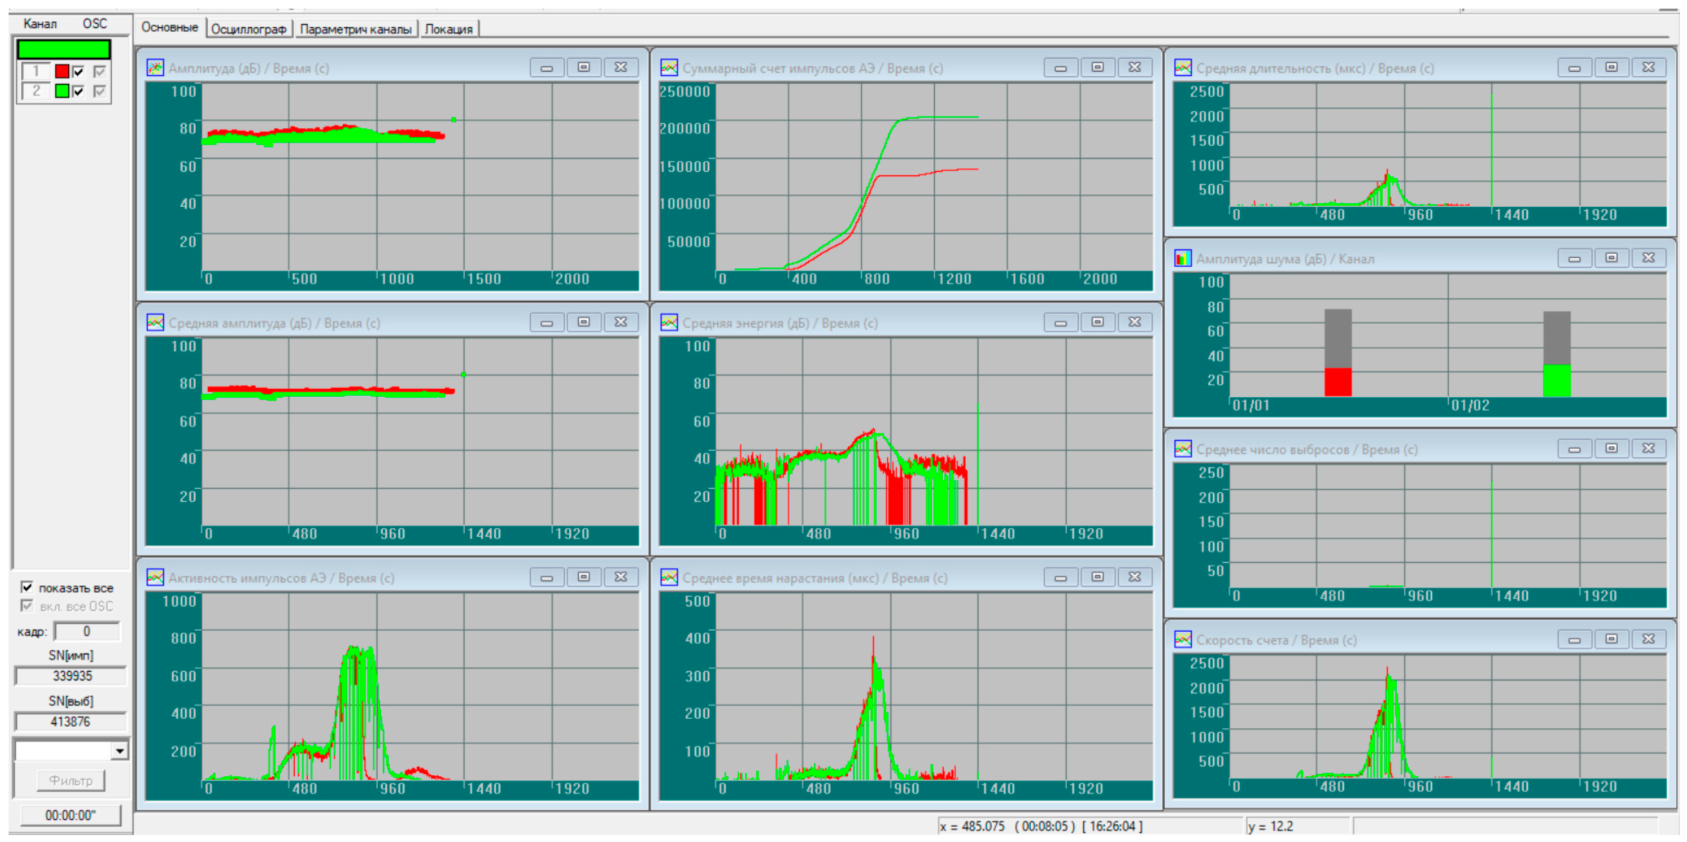
Task: Uncheck channel 2 visibility checkbox
Action: (x=78, y=91)
